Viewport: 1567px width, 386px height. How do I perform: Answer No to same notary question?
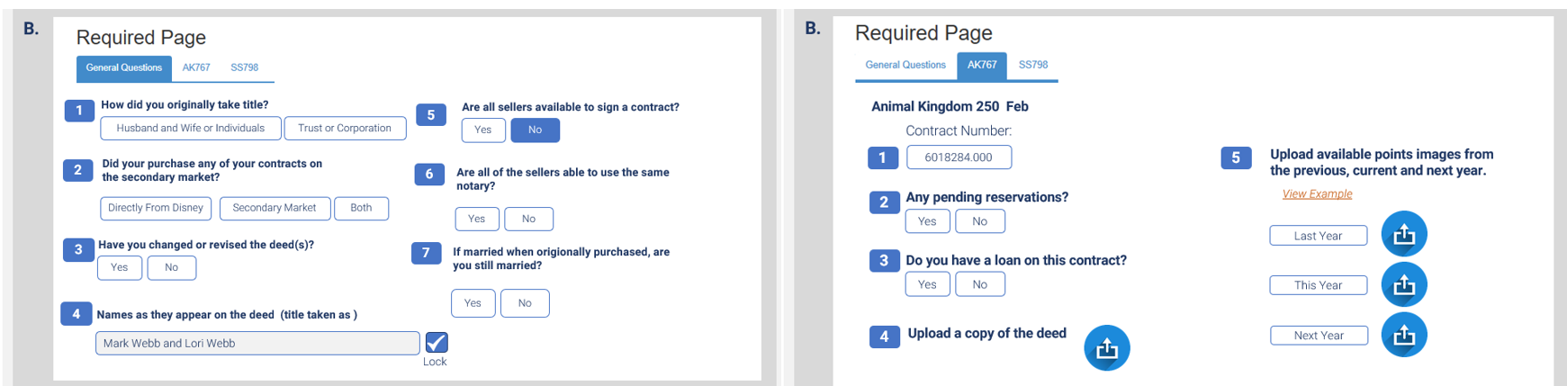[x=528, y=219]
